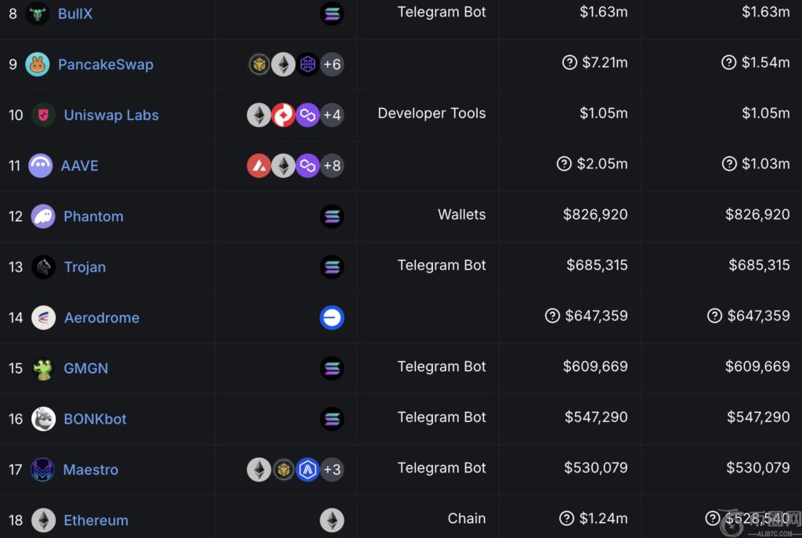This screenshot has height=538, width=802.
Task: Click the Aerodrome Base chain icon
Action: 332,317
